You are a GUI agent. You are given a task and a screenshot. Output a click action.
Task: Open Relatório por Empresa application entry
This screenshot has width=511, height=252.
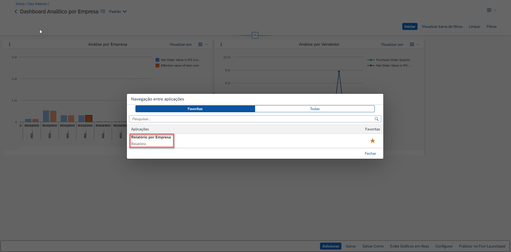[151, 137]
